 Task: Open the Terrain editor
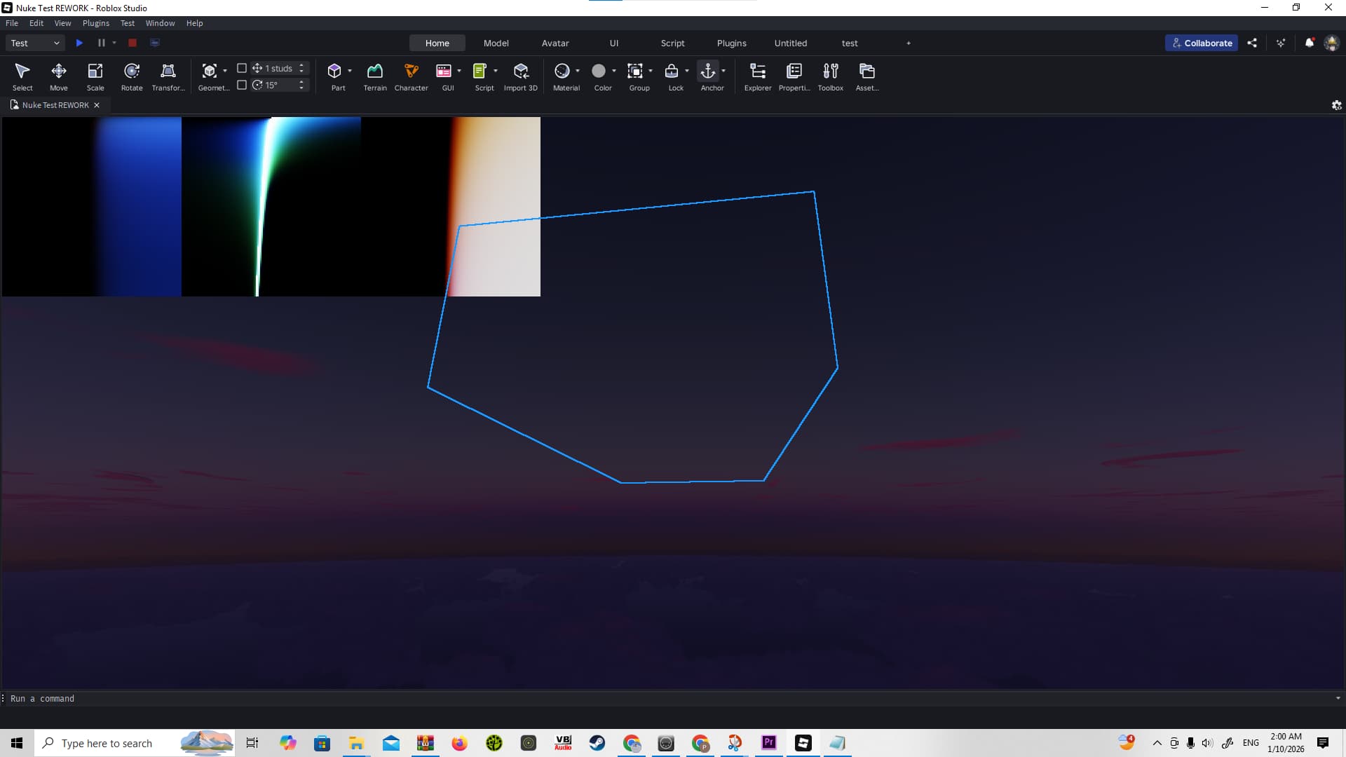[375, 77]
